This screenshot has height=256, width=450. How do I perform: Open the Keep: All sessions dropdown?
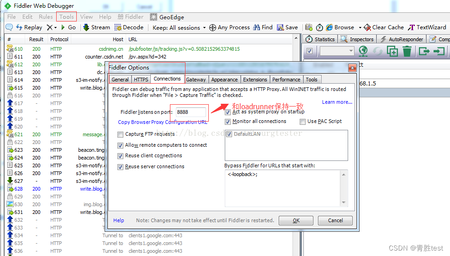179,27
